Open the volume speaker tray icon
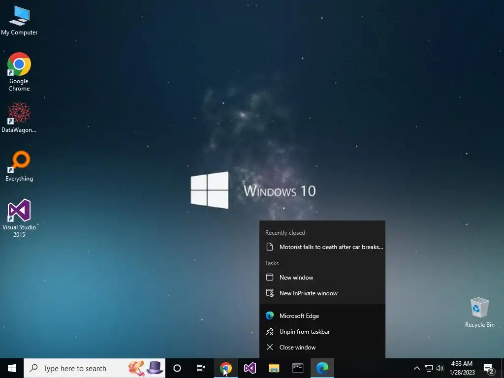504x378 pixels. coord(440,368)
